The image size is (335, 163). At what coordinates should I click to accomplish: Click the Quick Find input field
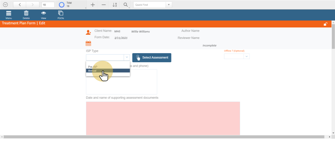(x=149, y=5)
